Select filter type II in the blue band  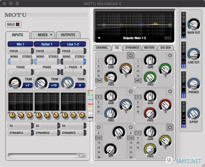pos(99,102)
